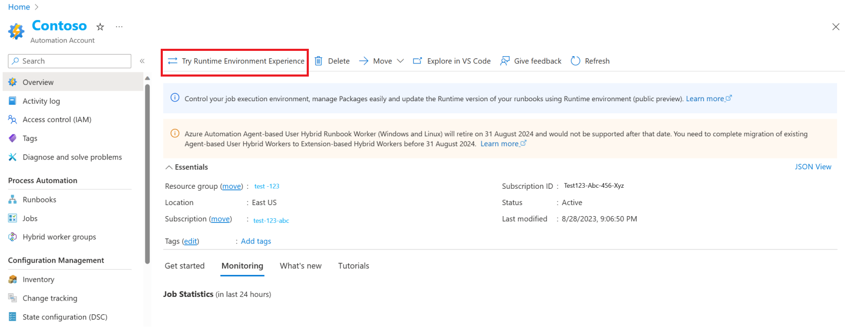Open the Overview sidebar item
Viewport: 845px width, 332px height.
tap(73, 82)
